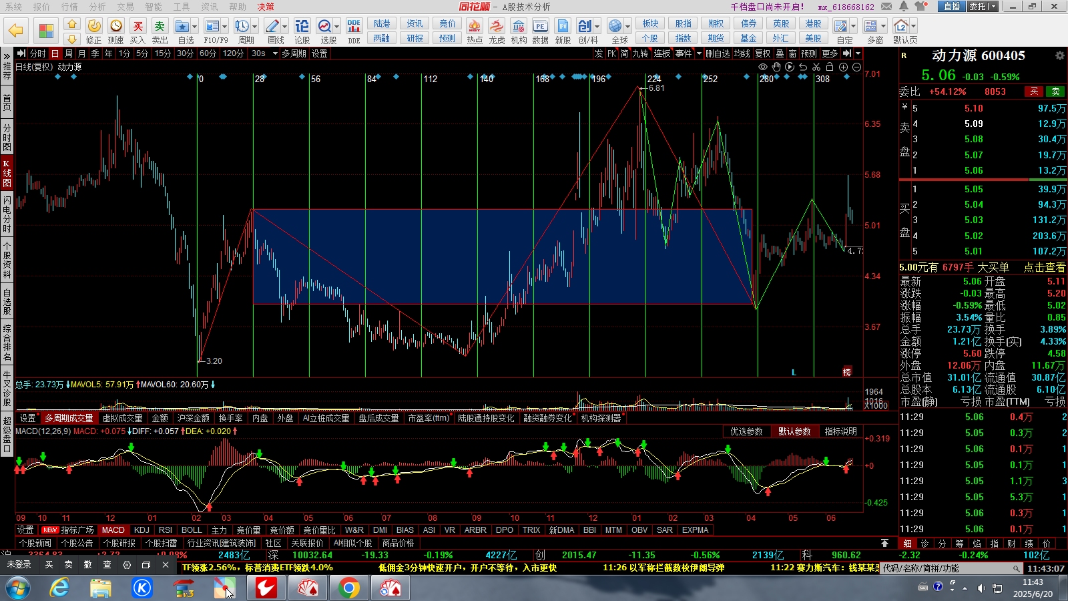The height and width of the screenshot is (601, 1068).
Task: Open Internet Explorer from the taskbar
Action: pyautogui.click(x=60, y=588)
